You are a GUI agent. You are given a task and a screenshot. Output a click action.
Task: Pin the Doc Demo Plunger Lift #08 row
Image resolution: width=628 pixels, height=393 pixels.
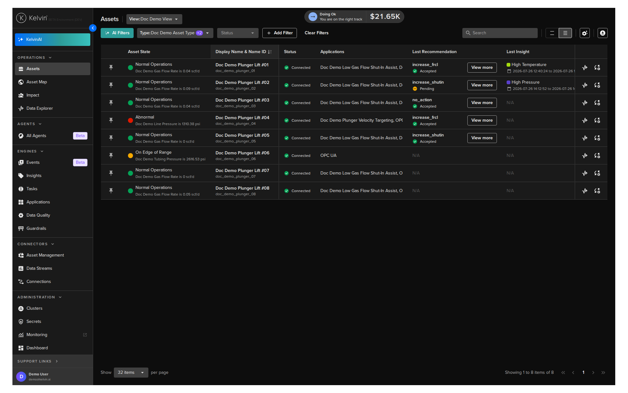click(111, 191)
